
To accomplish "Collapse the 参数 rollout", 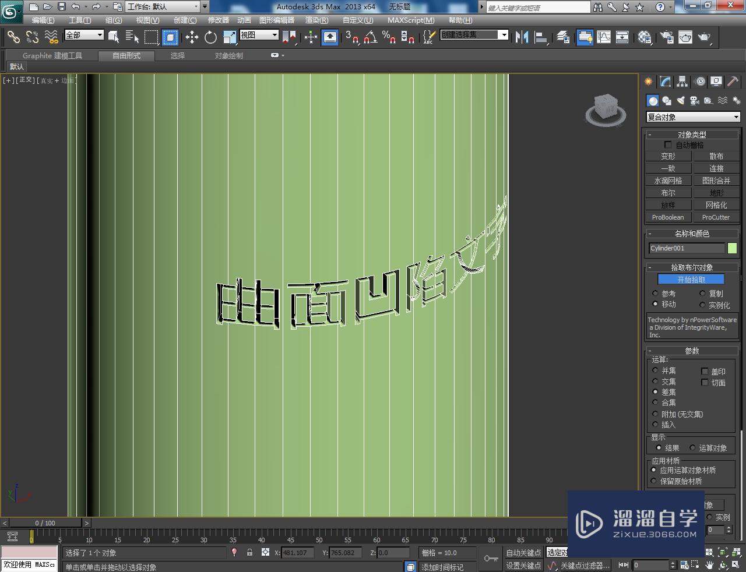I will pyautogui.click(x=692, y=351).
